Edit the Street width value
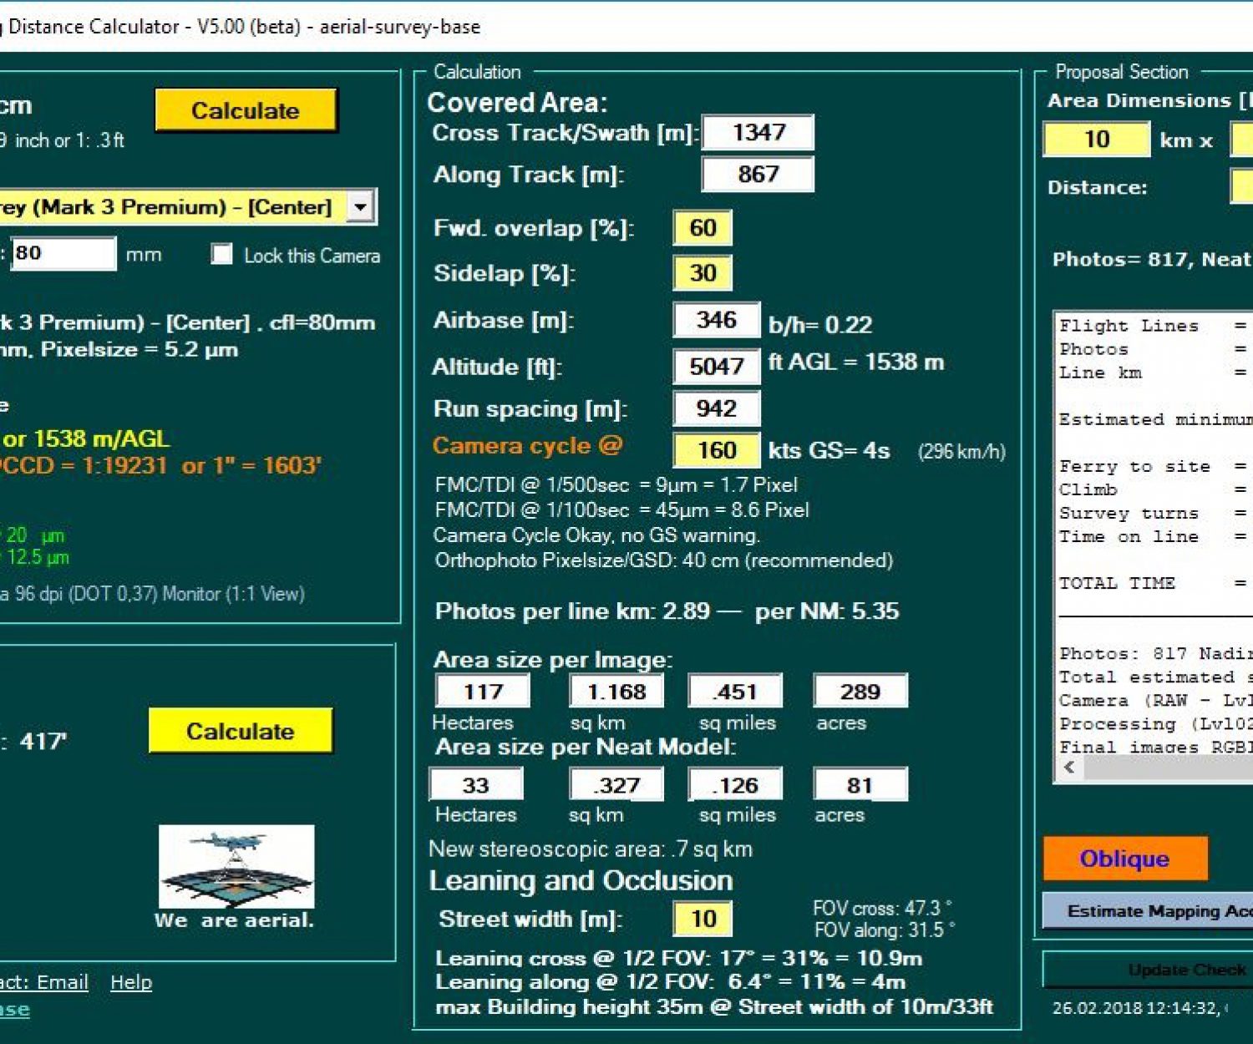The image size is (1253, 1044). tap(702, 918)
